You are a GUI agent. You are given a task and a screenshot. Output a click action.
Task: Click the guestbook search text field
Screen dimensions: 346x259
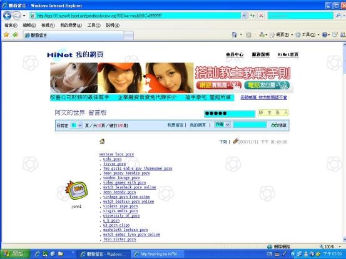(x=250, y=125)
